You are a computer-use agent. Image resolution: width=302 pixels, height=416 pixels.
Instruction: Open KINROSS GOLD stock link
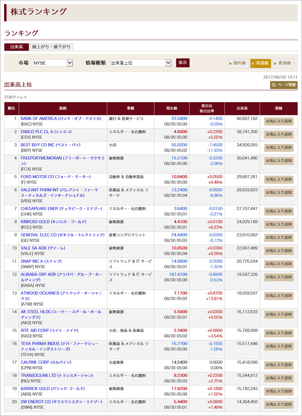click(x=53, y=222)
